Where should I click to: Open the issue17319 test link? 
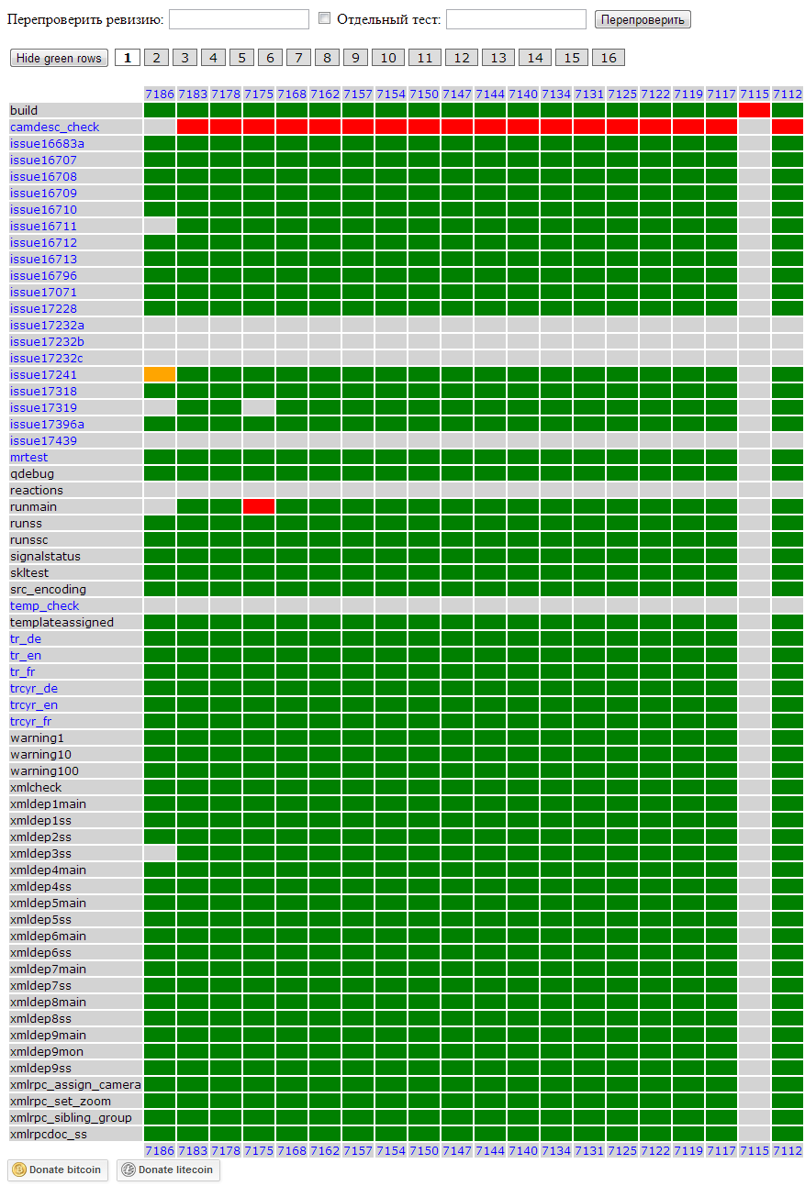click(x=43, y=407)
